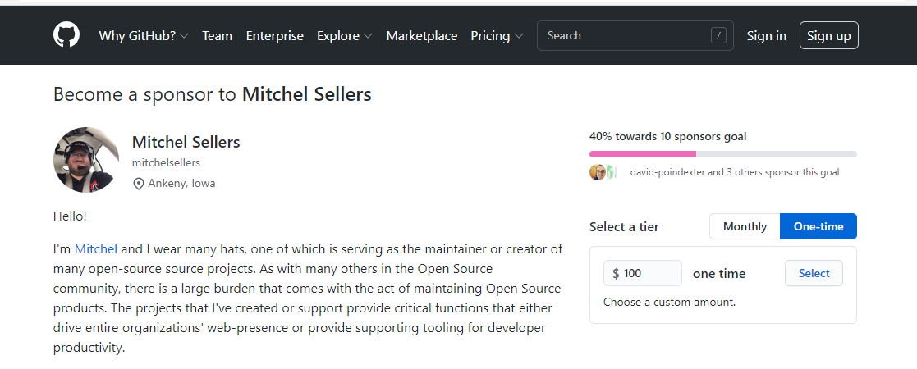
Task: Edit the custom amount field showing 100
Action: click(x=642, y=273)
